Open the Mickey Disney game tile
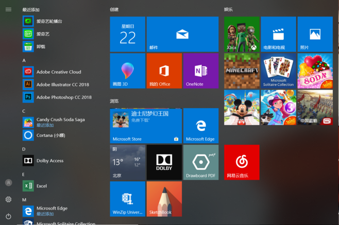The image size is (339, 225). coord(242,108)
